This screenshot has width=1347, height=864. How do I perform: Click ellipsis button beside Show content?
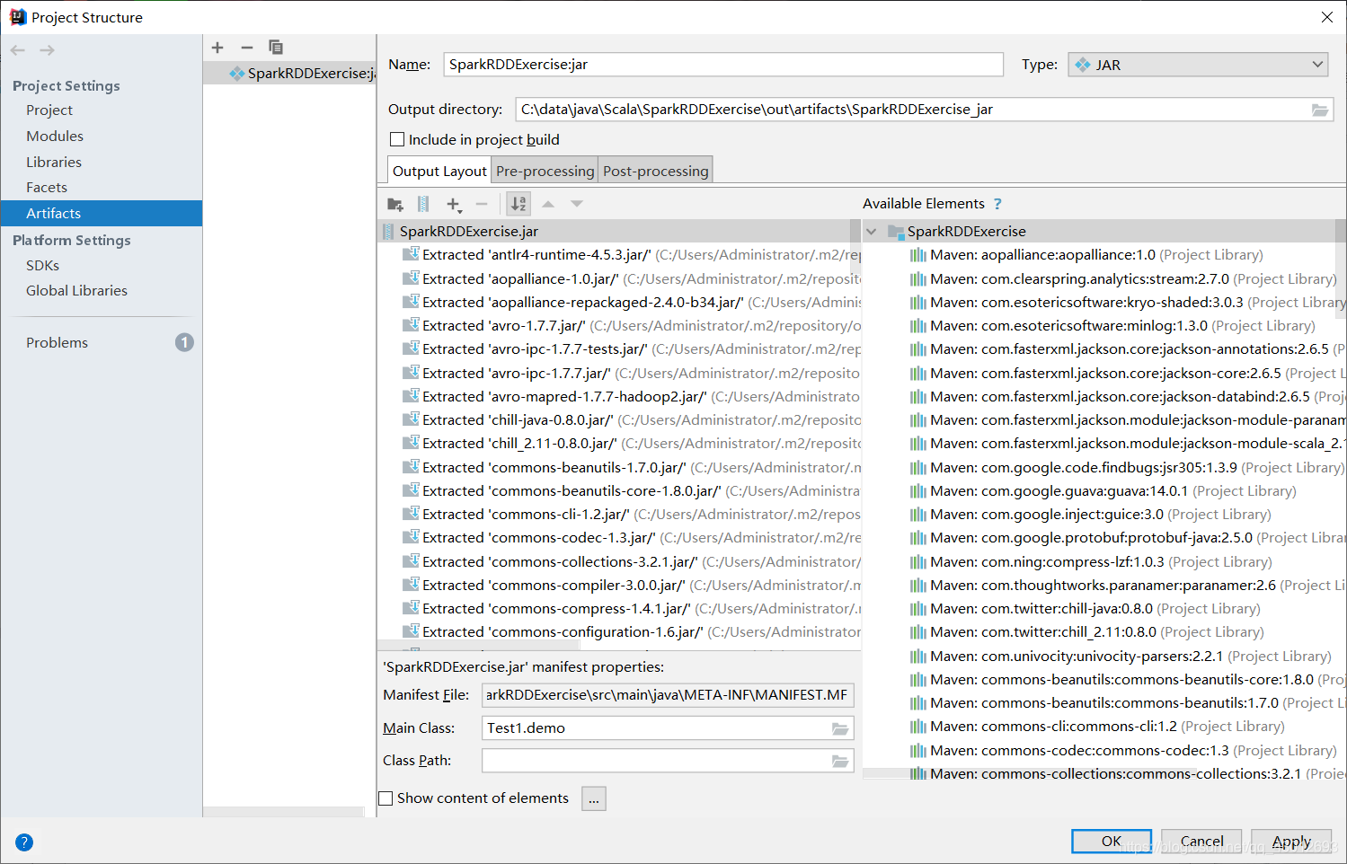tap(594, 798)
